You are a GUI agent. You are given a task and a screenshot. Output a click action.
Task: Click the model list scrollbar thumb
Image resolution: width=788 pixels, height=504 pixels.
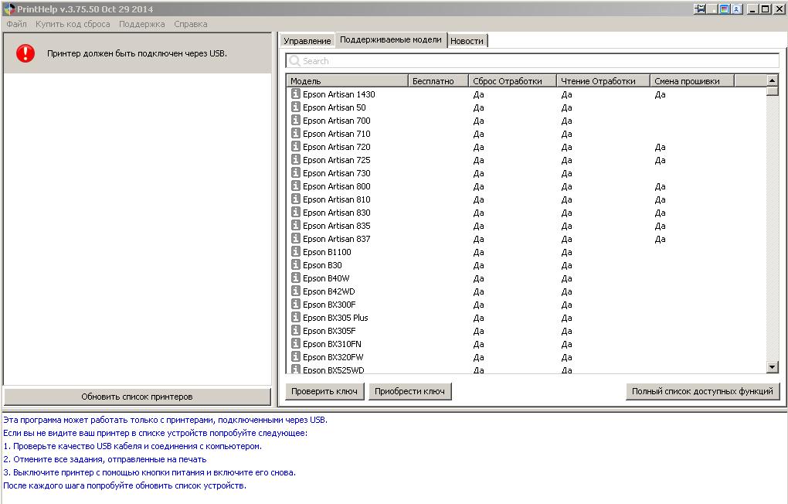point(772,91)
